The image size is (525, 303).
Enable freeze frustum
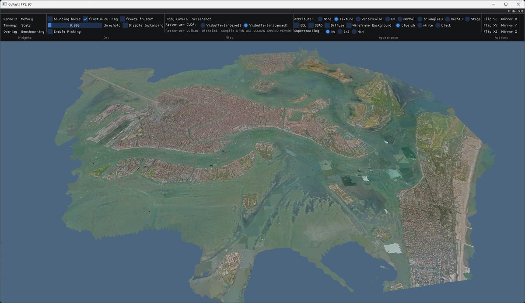coord(122,19)
